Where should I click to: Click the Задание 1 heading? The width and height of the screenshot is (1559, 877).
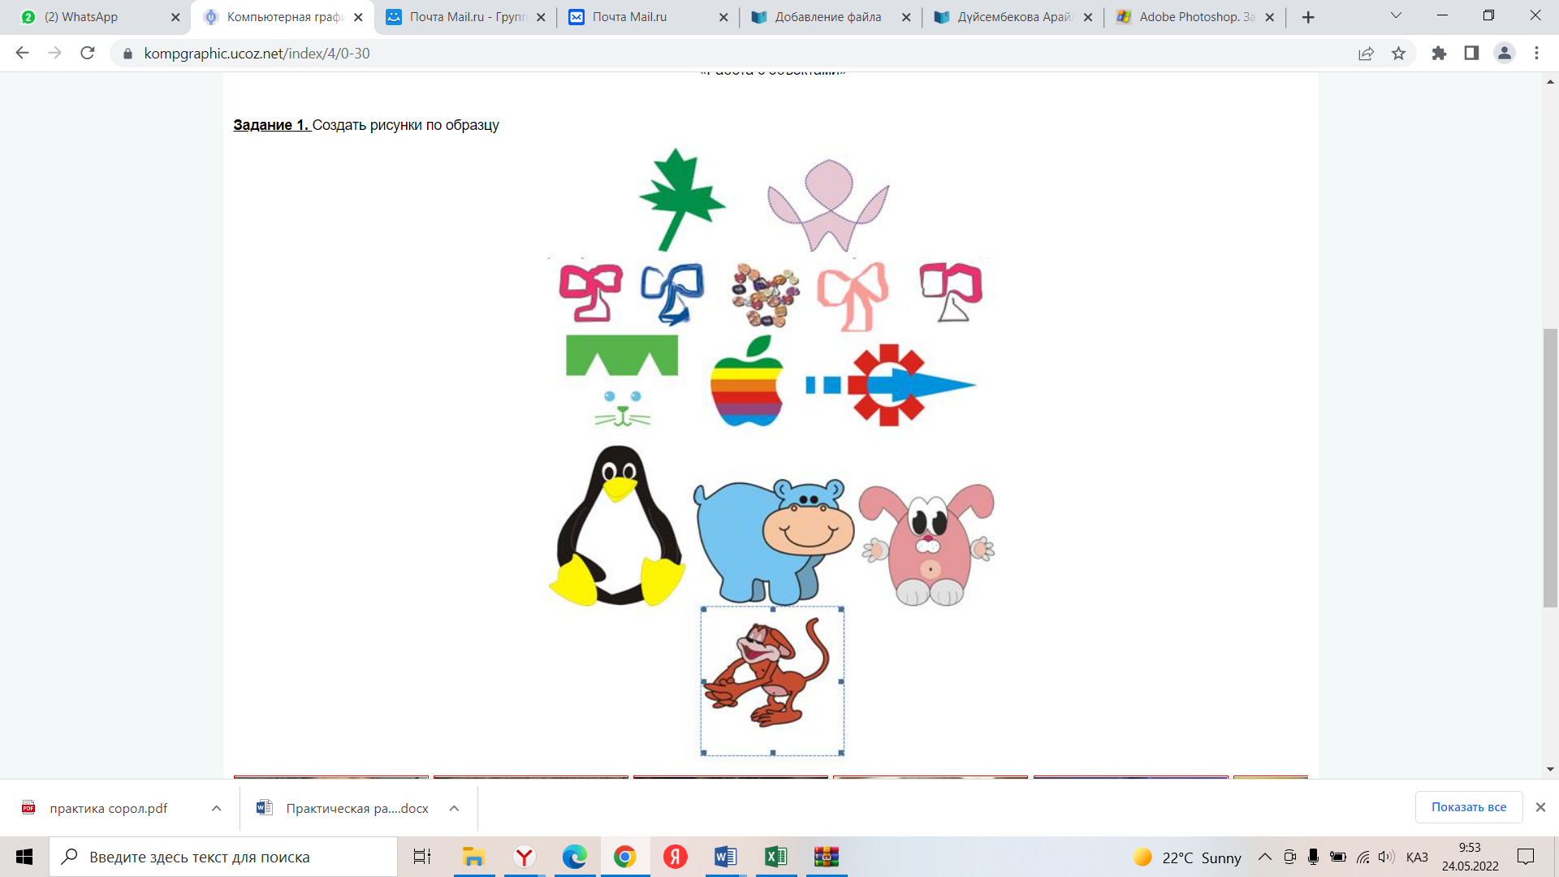point(271,125)
